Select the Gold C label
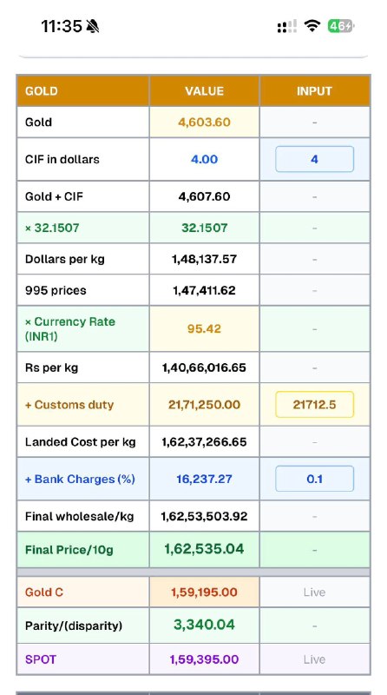Screen dimensions: 387x695 tap(44, 592)
